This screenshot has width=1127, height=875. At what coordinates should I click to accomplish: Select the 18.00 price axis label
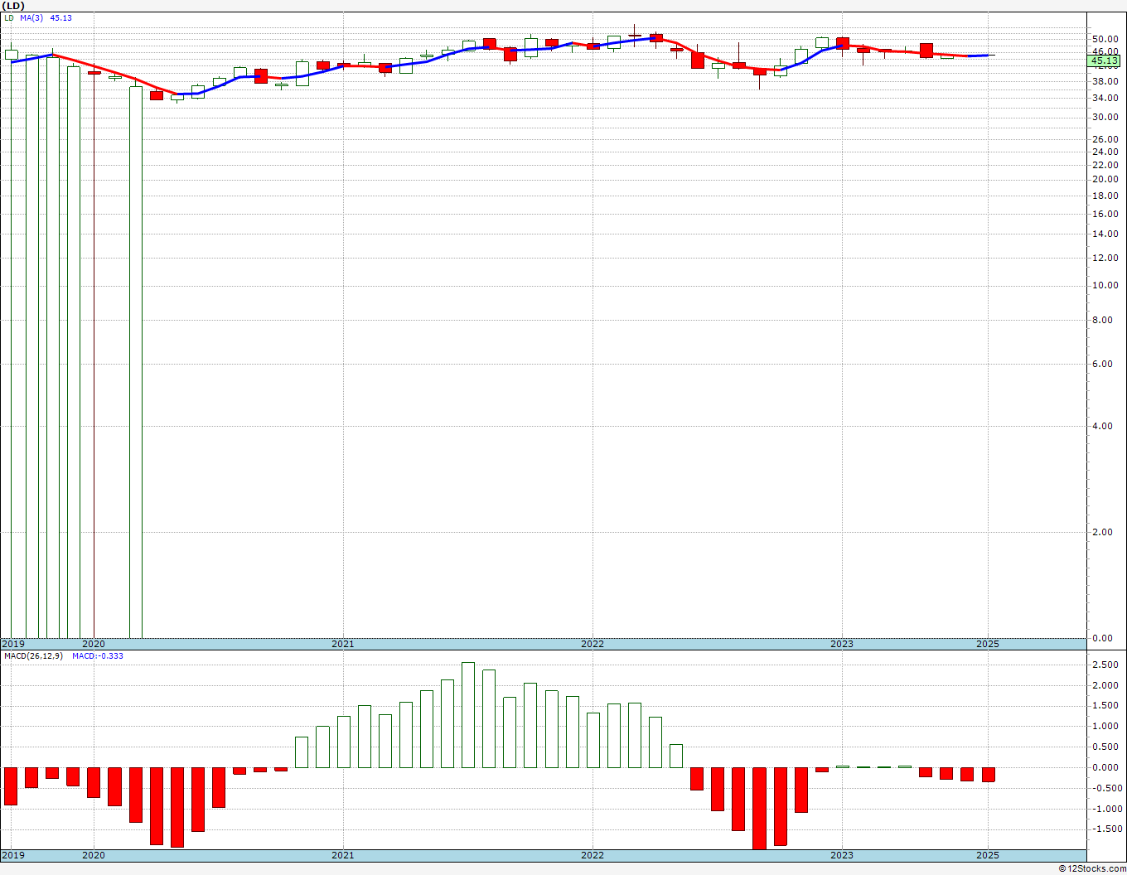point(1105,196)
